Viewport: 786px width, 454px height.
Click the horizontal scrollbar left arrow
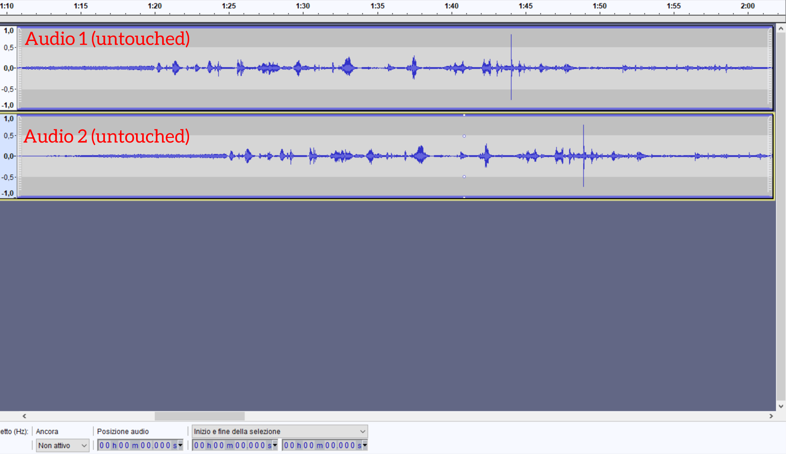point(24,416)
